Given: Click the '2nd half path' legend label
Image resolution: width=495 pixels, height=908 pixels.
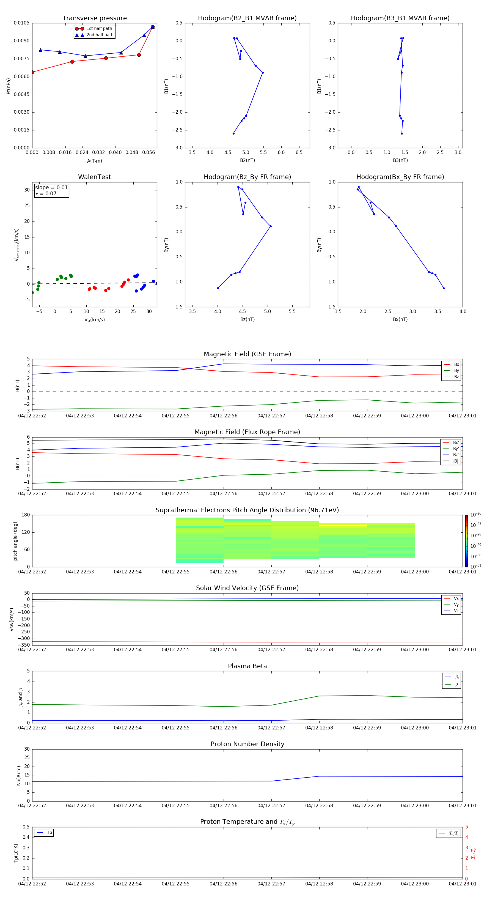Looking at the screenshot, I should tap(100, 35).
